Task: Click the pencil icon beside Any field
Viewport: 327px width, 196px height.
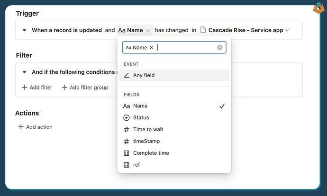Action: 127,76
